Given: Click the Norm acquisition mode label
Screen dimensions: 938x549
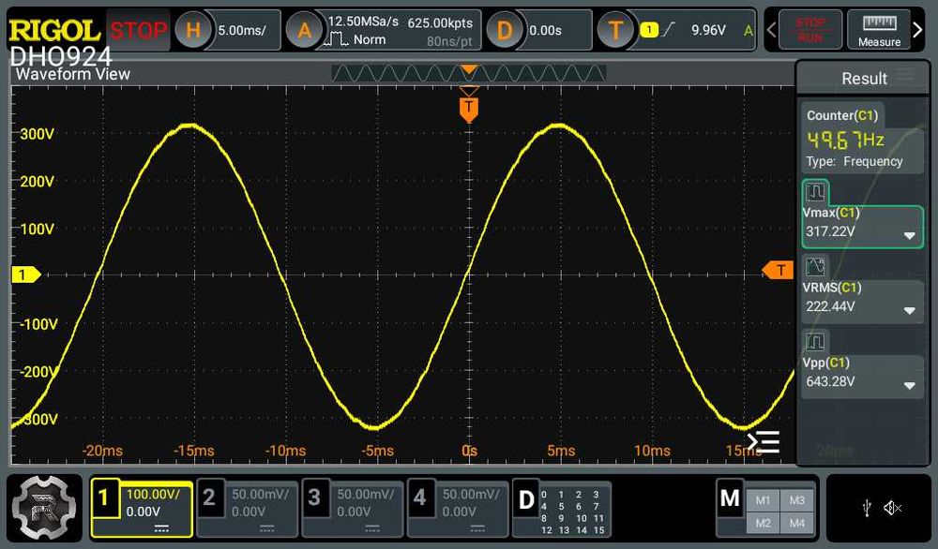Looking at the screenshot, I should 369,39.
